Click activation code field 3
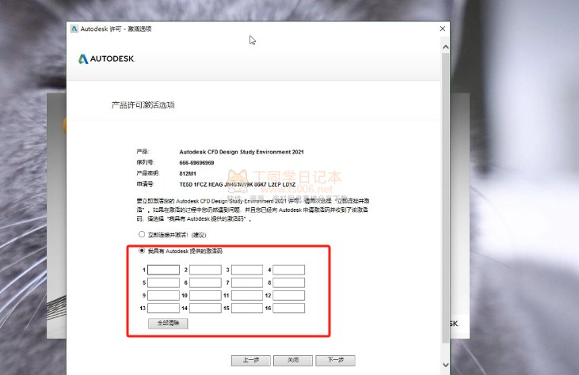Viewport: 579px width, 375px height. point(247,270)
